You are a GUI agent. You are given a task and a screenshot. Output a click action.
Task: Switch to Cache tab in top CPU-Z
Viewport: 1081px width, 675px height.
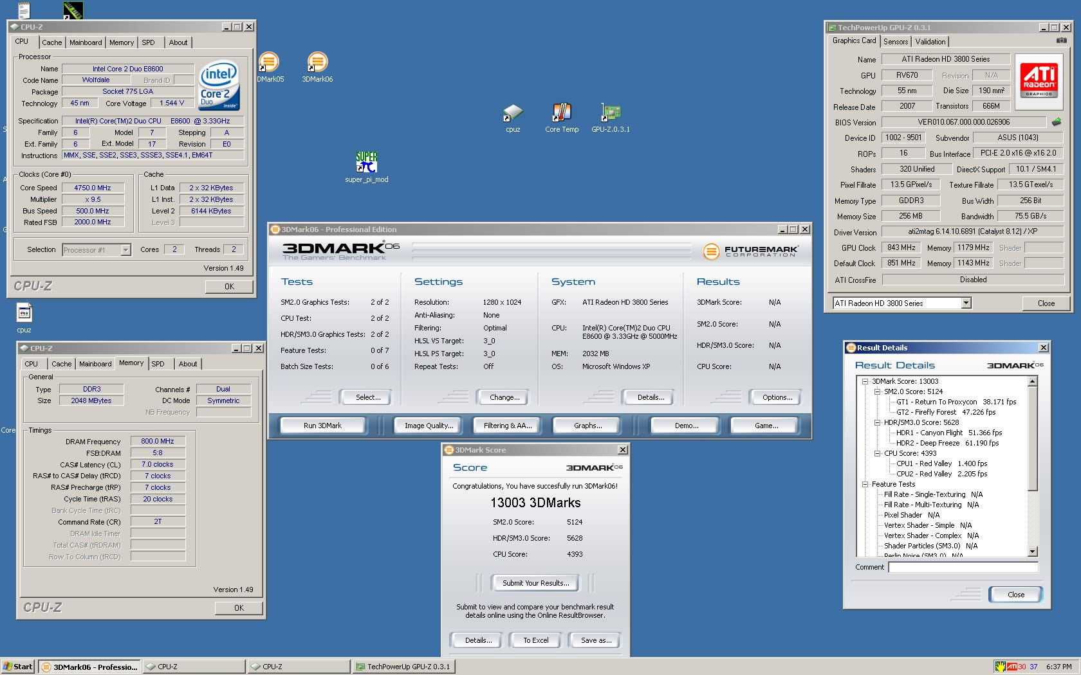click(x=52, y=42)
